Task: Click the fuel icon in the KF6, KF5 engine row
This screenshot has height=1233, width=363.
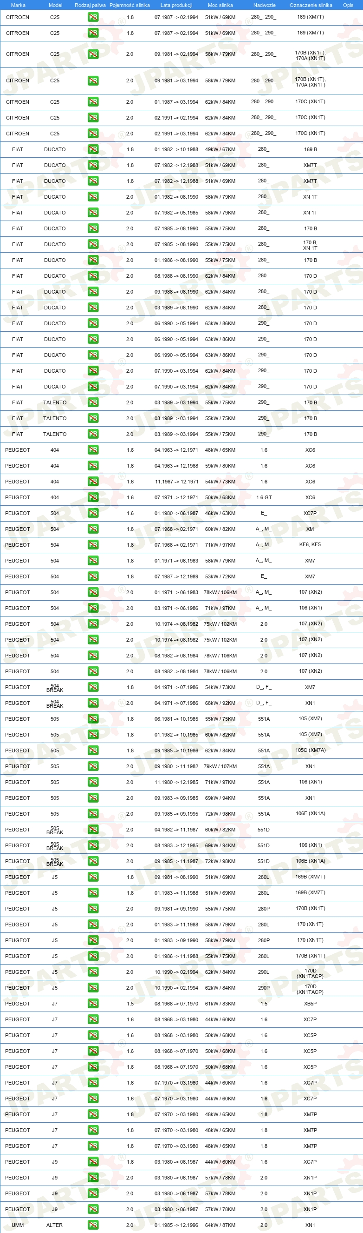Action: pos(93,545)
